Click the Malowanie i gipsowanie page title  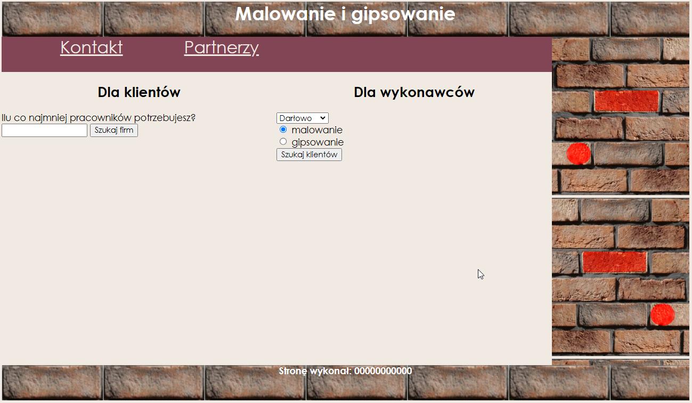[x=345, y=14]
